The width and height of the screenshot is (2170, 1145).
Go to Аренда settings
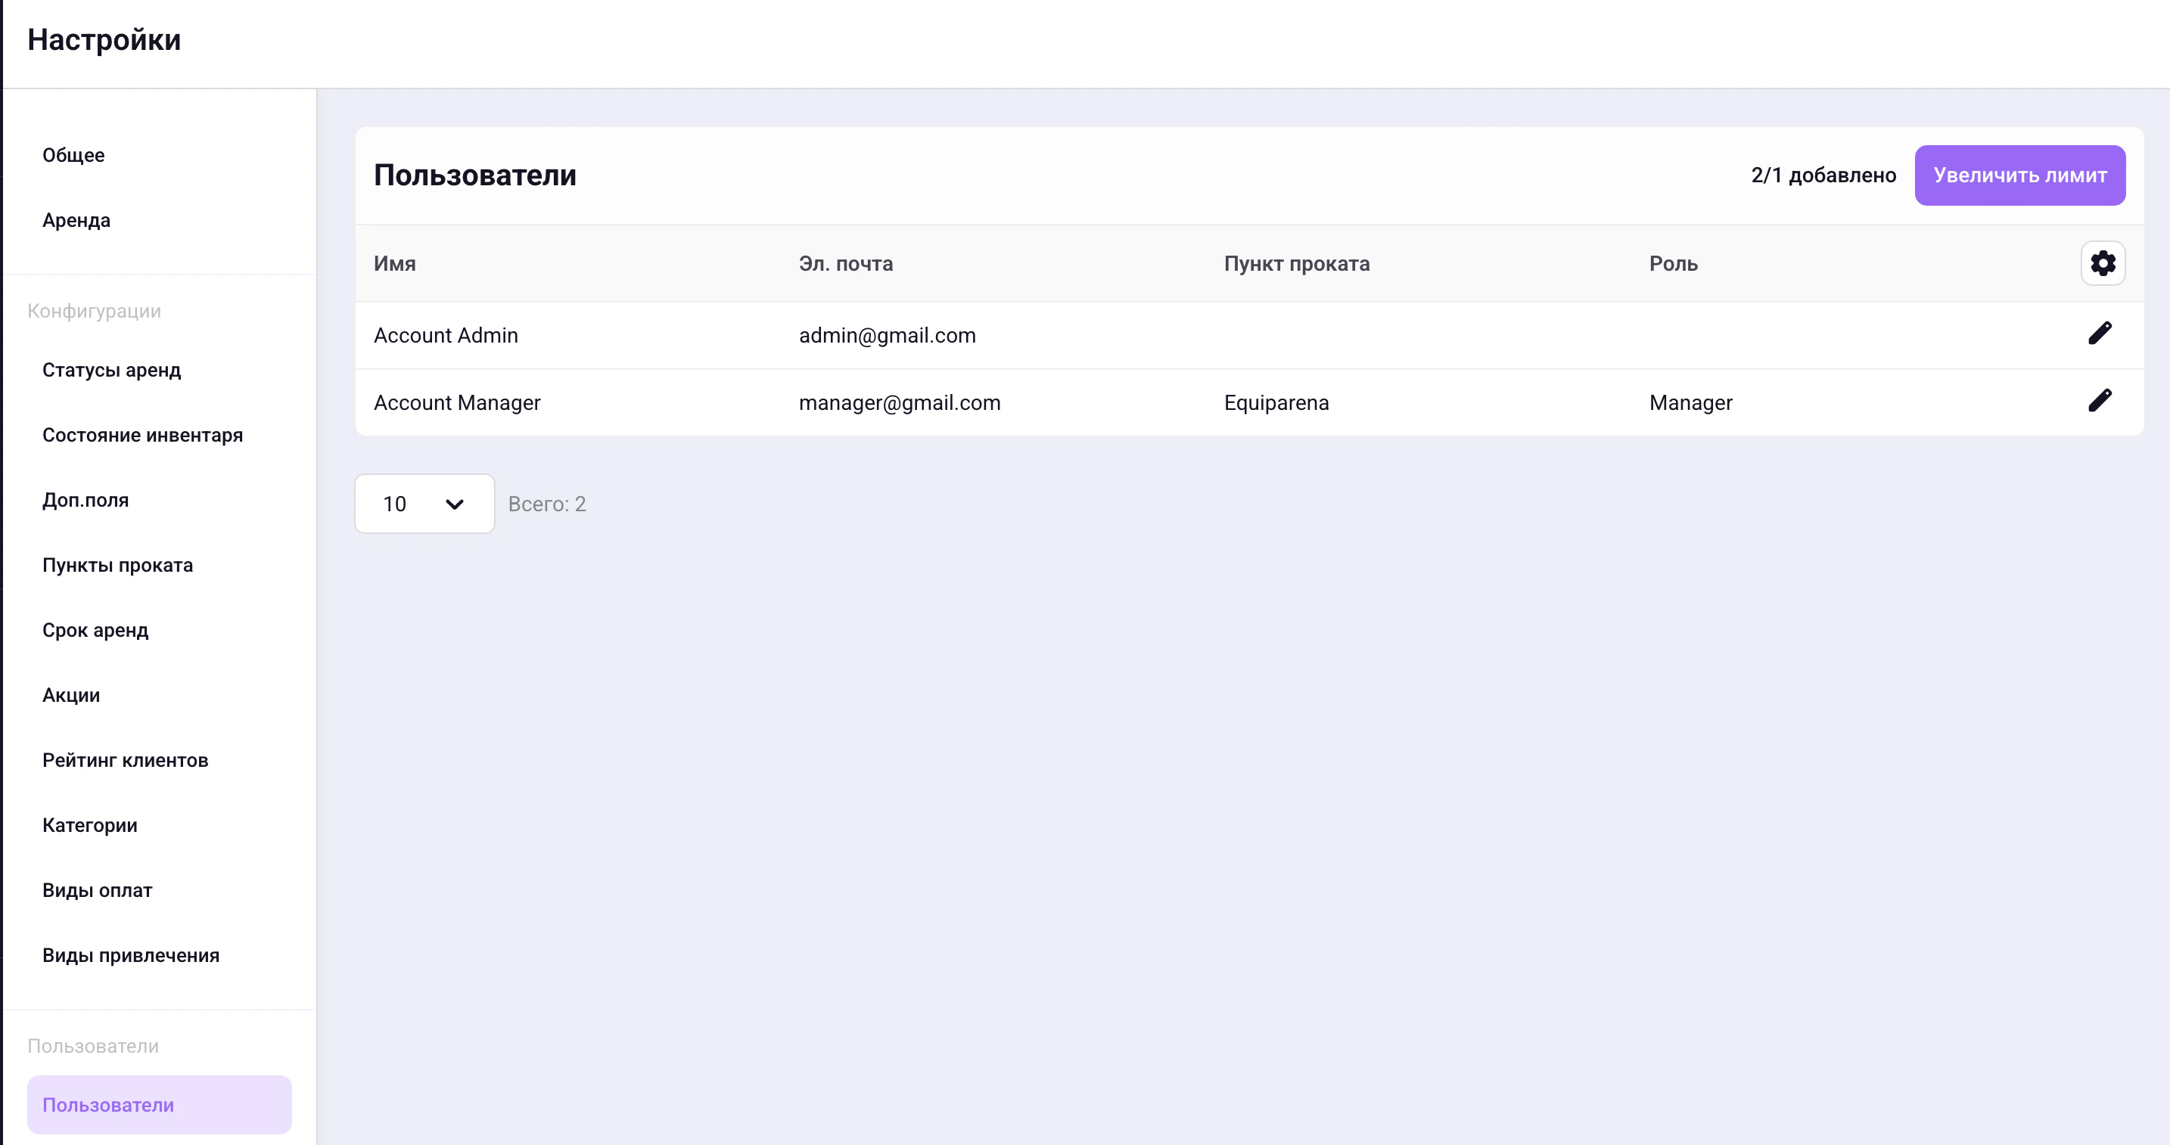click(x=76, y=221)
